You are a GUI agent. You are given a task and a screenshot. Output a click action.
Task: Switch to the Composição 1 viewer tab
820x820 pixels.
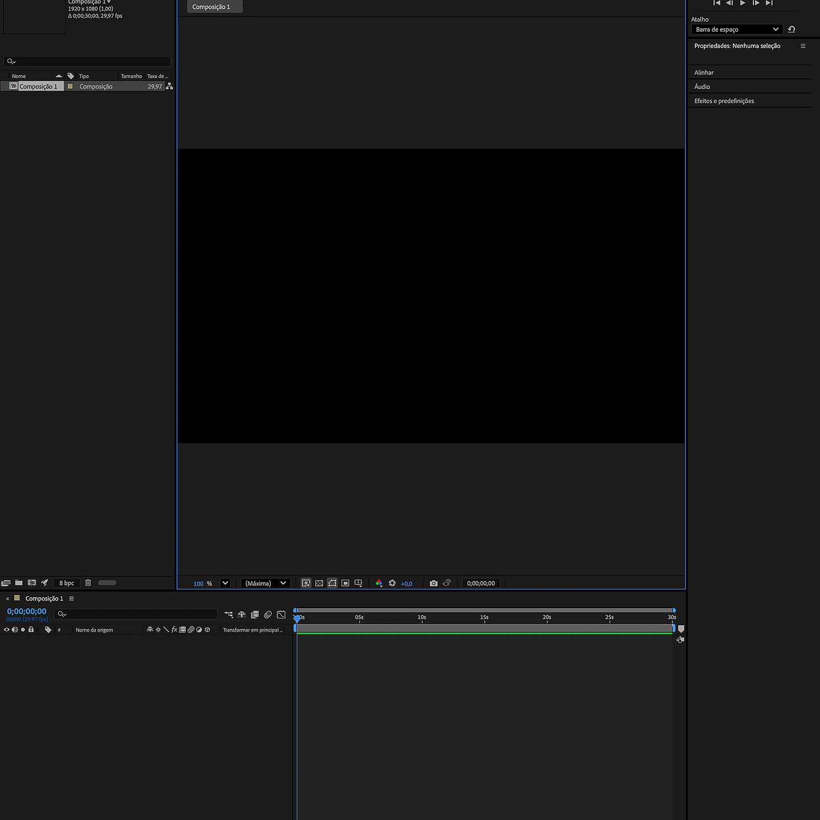point(211,7)
